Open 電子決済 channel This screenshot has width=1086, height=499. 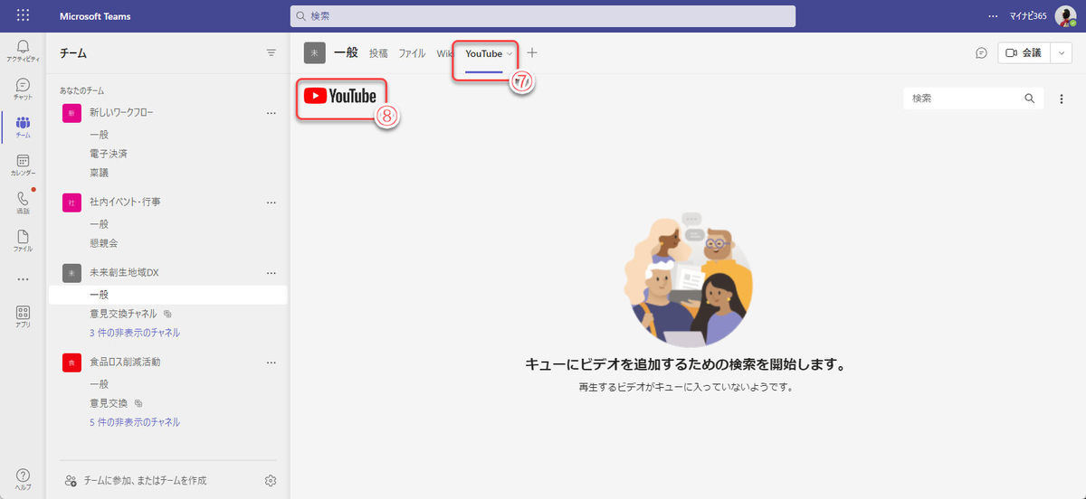[109, 154]
